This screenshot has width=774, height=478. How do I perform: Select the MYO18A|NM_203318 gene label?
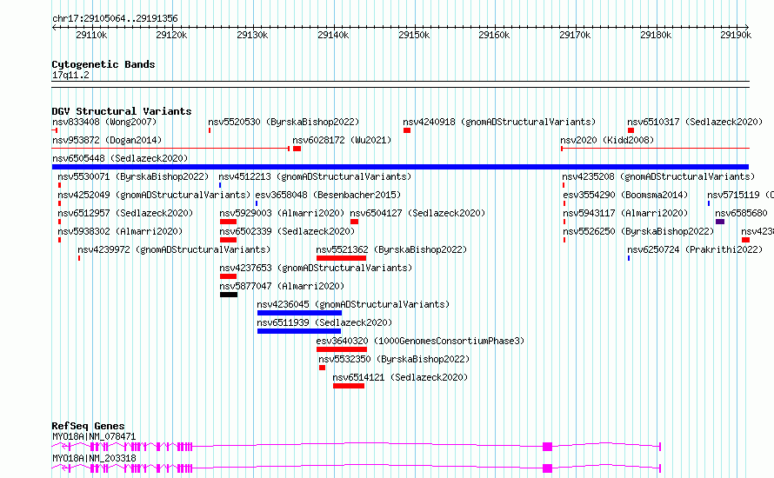coord(94,458)
